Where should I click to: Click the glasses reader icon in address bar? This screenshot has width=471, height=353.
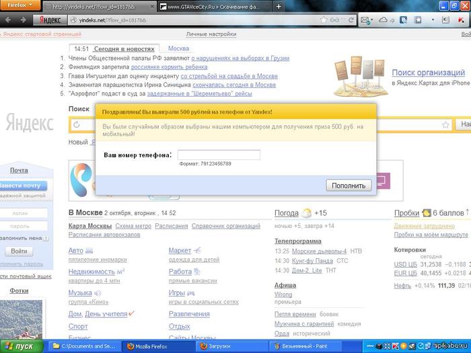coord(334,20)
